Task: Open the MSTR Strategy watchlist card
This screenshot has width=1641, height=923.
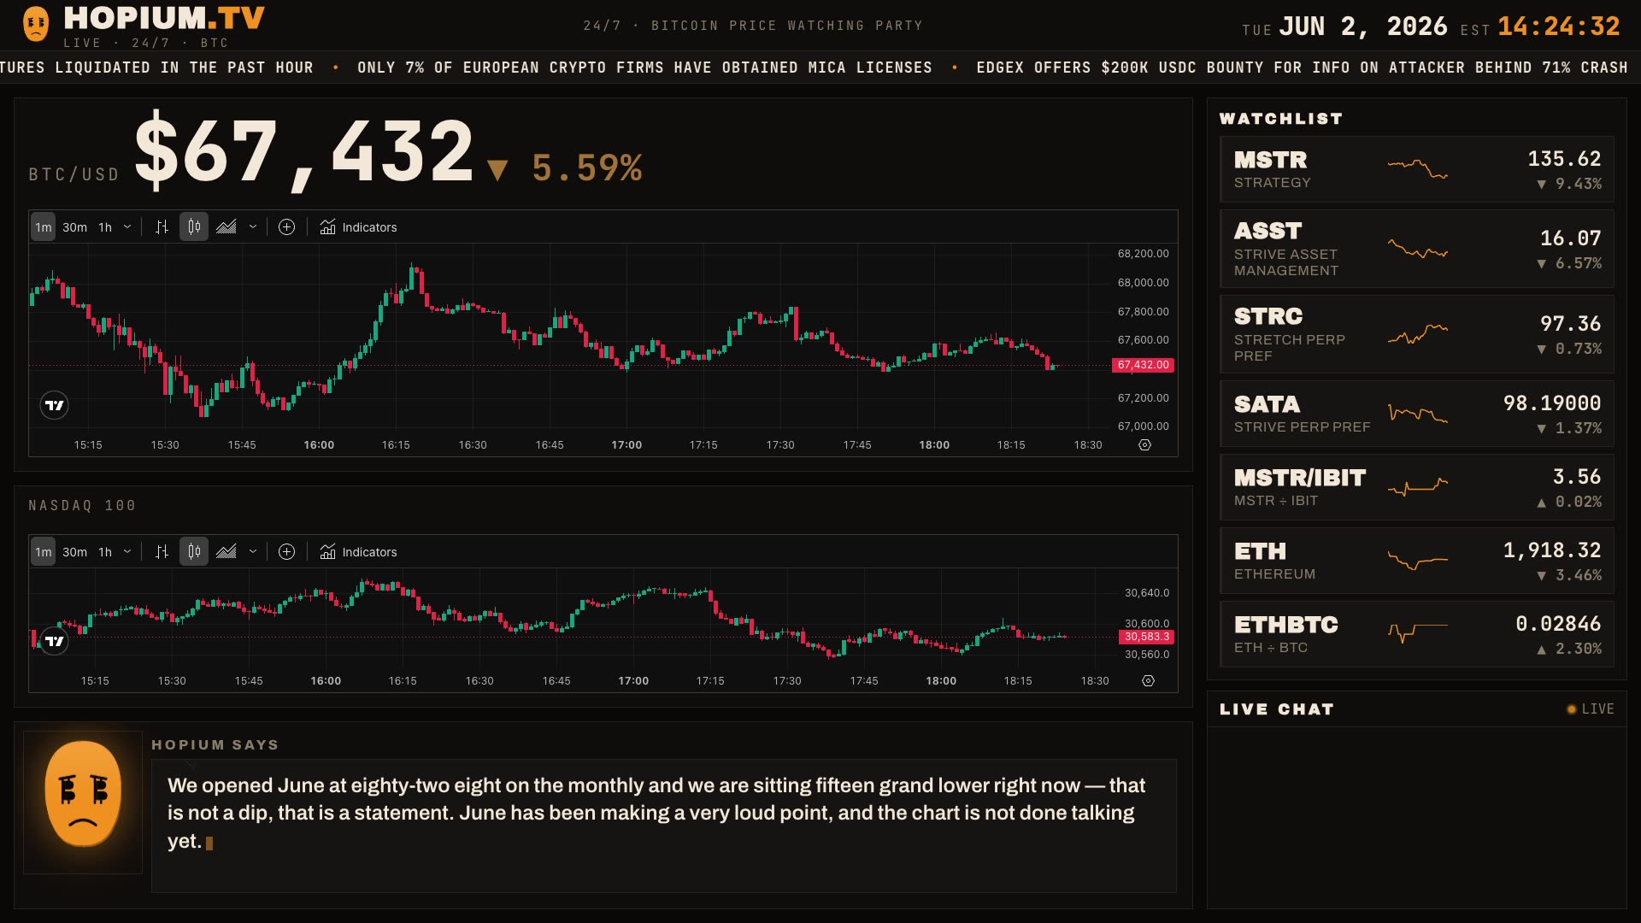Action: click(x=1417, y=169)
